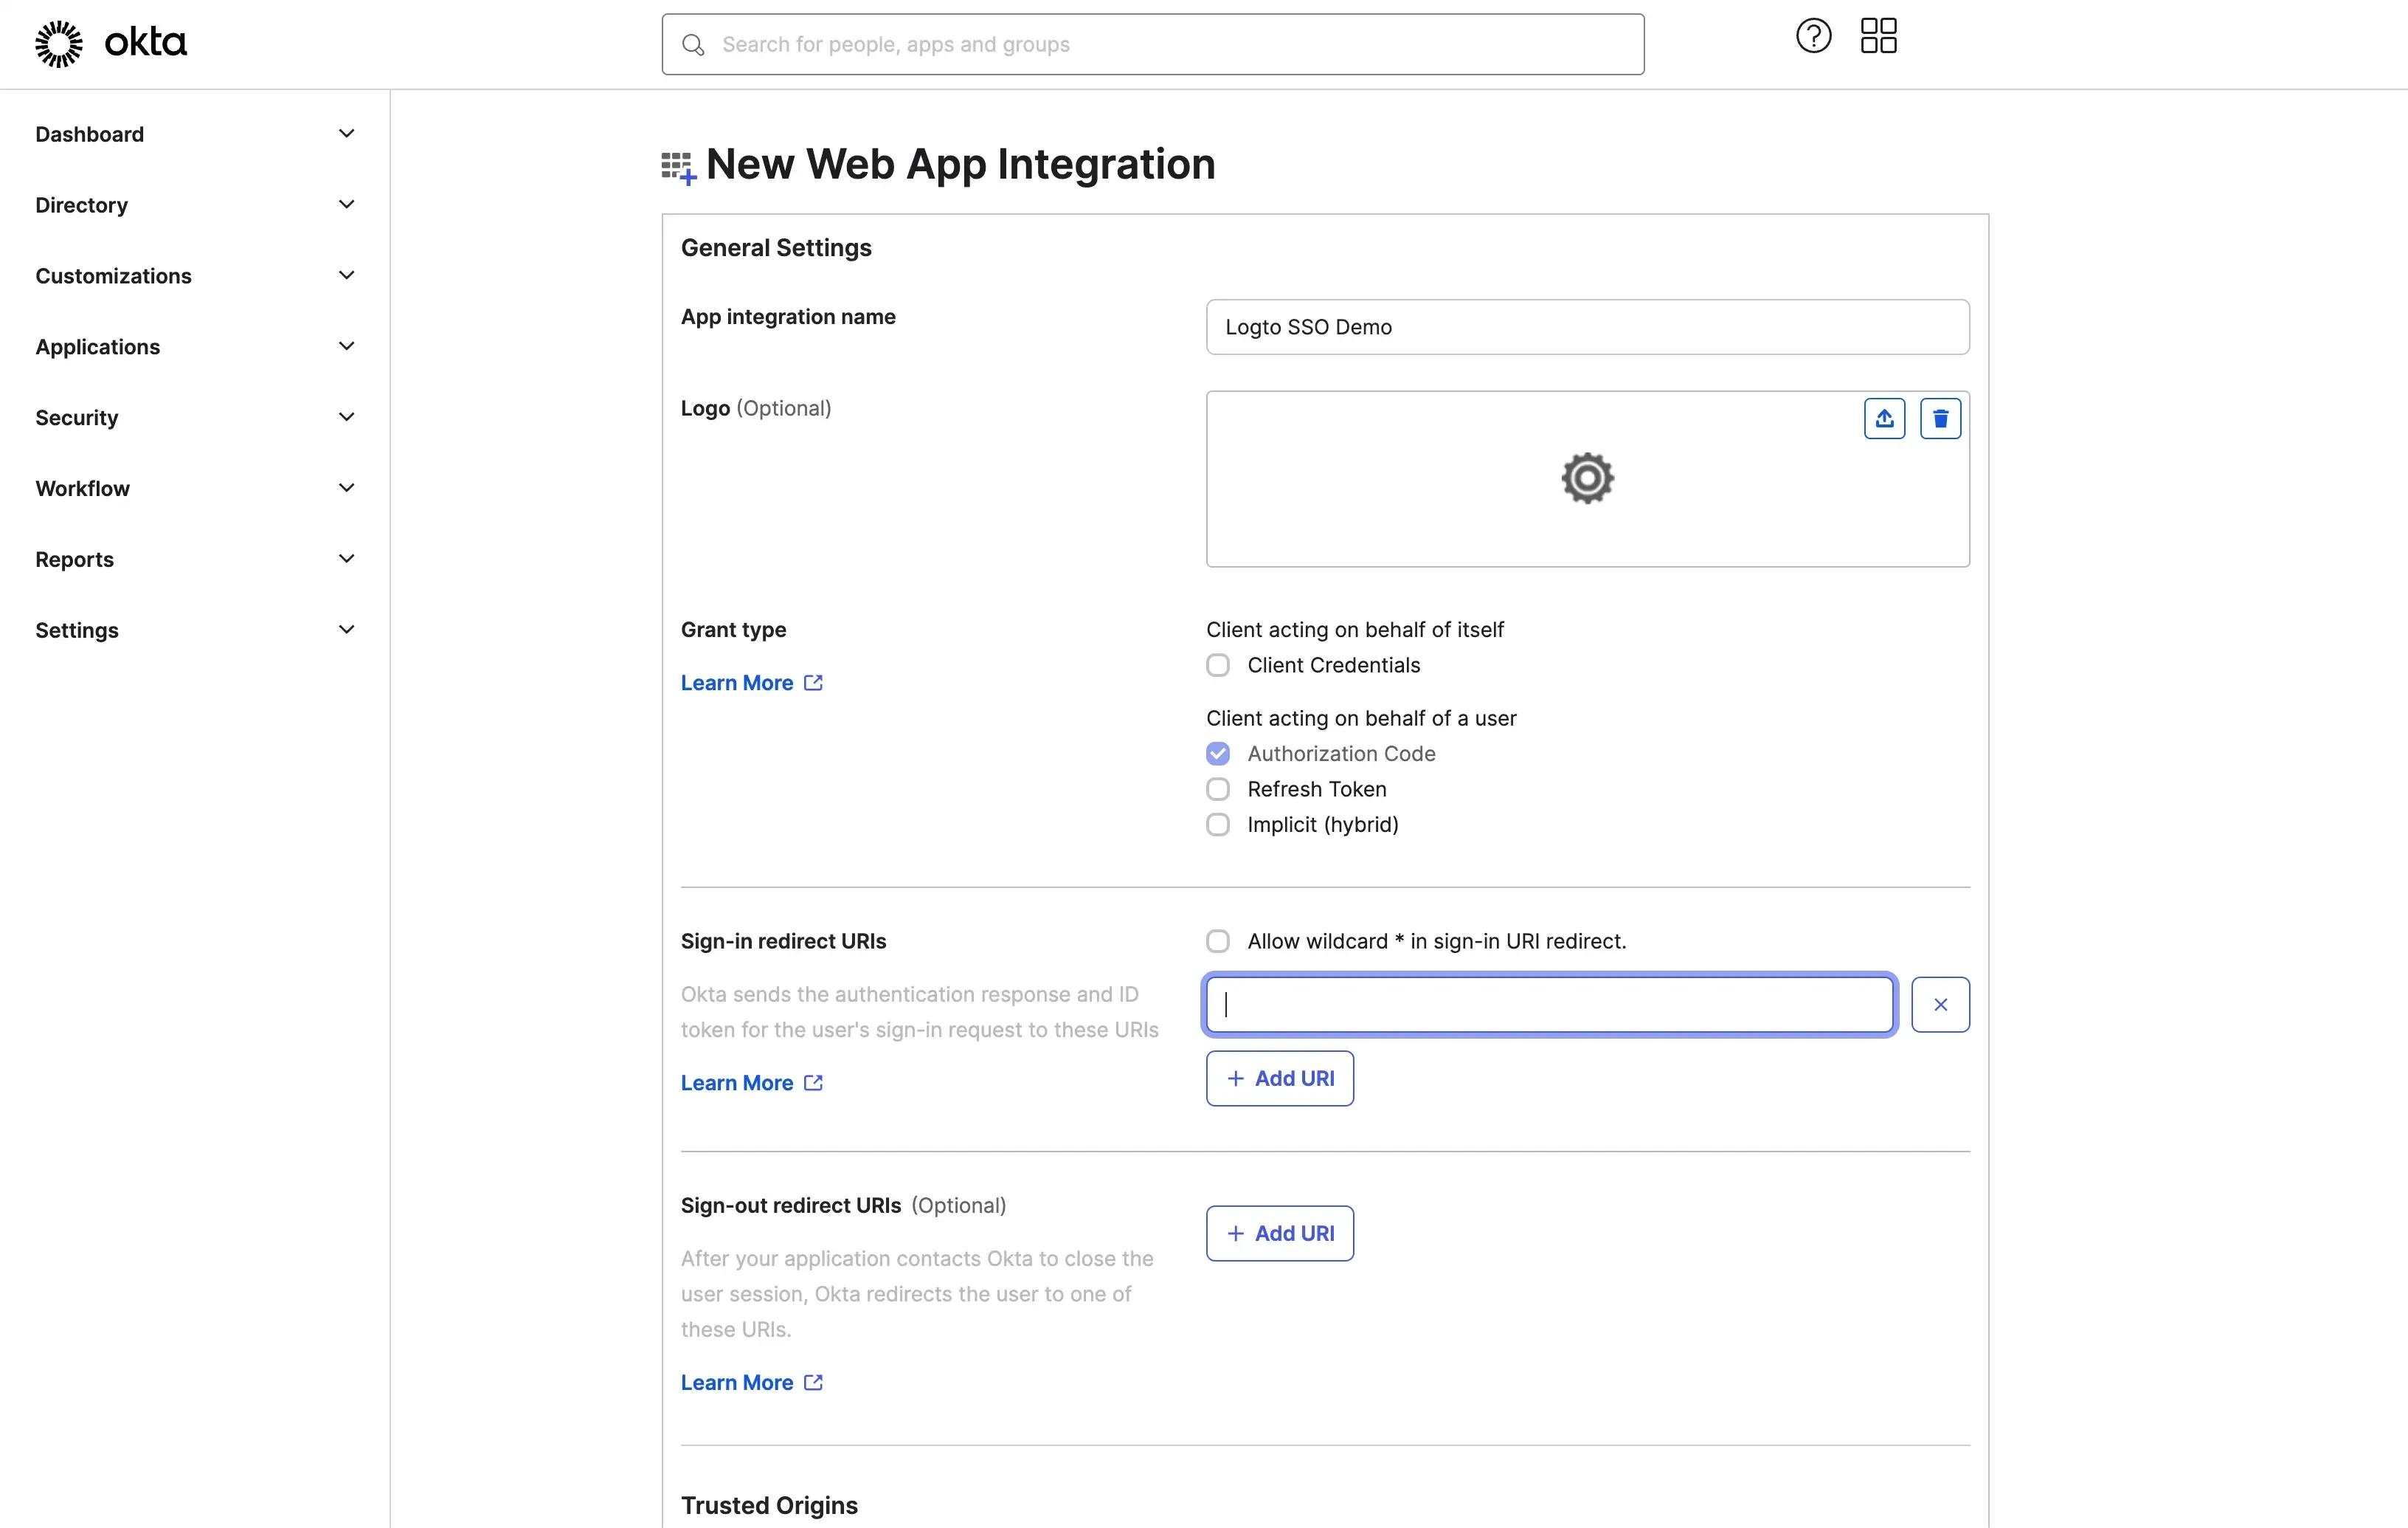Click the New Web App Integration grid icon
Image resolution: width=2408 pixels, height=1528 pixels.
[676, 163]
